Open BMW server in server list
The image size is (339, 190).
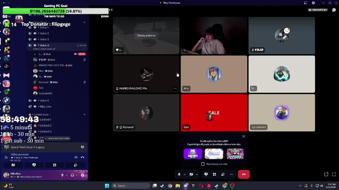coord(6,100)
